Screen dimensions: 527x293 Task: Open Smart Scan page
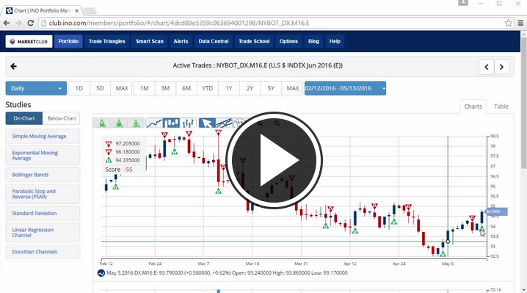pos(150,41)
